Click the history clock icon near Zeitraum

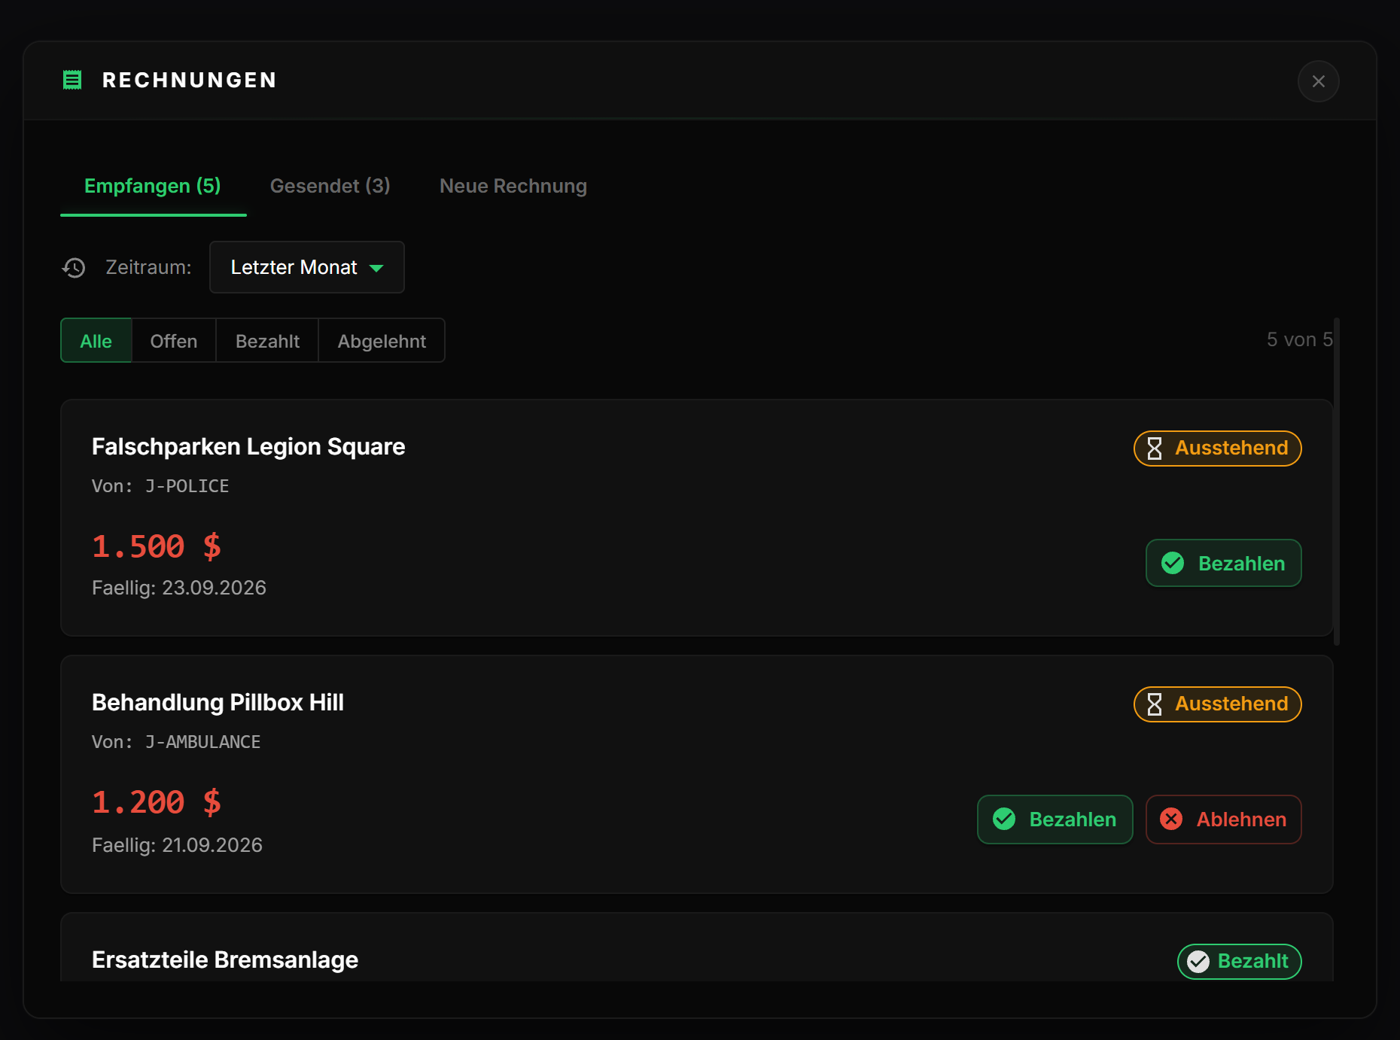pyautogui.click(x=74, y=267)
